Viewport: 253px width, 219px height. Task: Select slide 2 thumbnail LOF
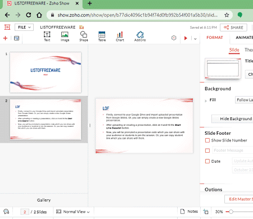coord(46,120)
